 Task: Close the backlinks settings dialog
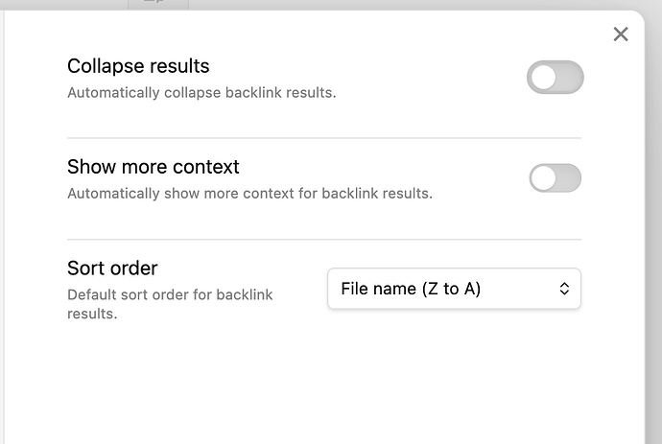(x=621, y=35)
